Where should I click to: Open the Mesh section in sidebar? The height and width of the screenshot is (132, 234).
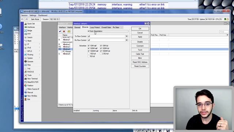pos(29,41)
